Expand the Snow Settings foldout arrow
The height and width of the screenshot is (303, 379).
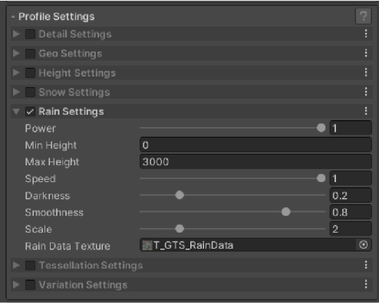16,92
